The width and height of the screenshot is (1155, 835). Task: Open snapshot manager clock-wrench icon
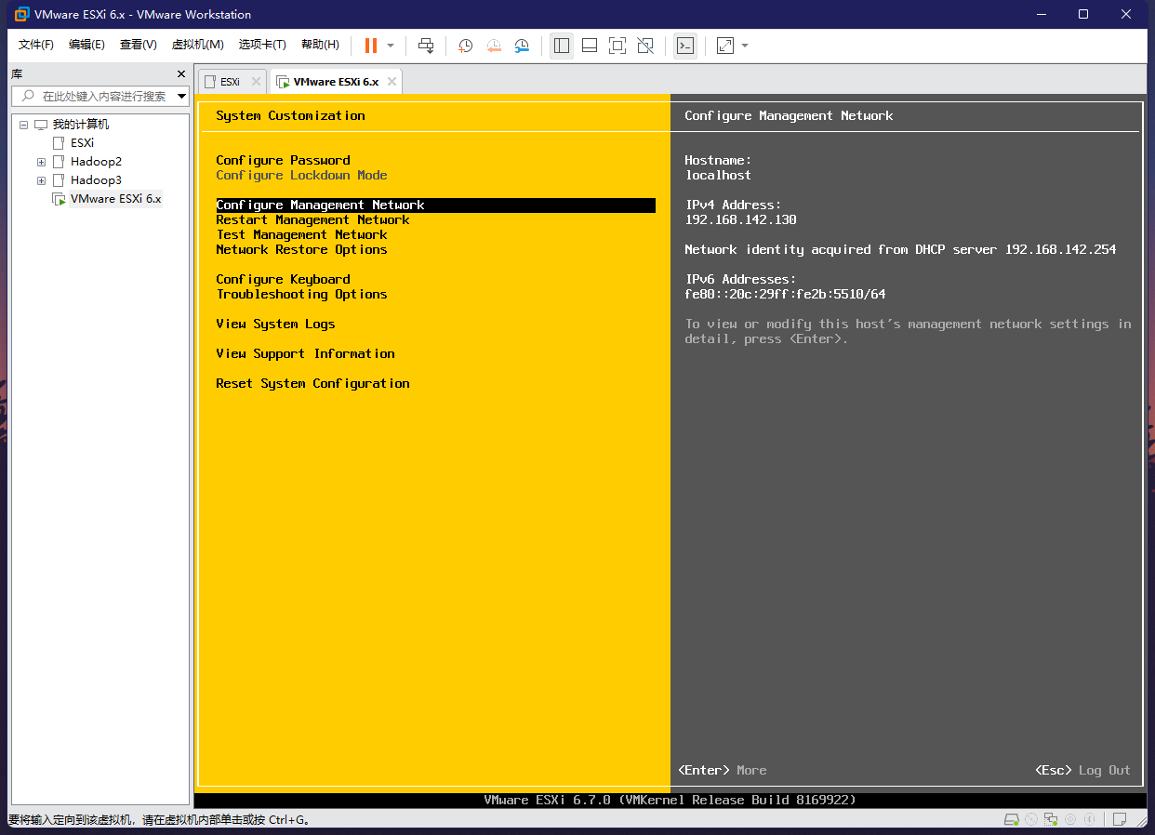coord(522,46)
